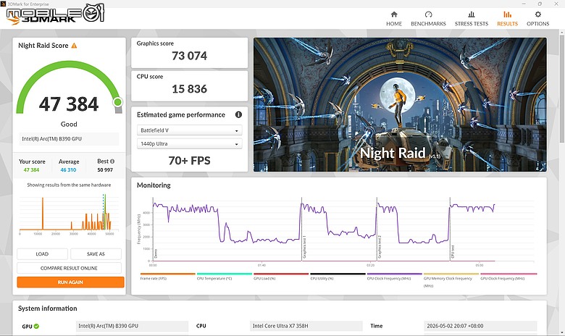565x336 pixels.
Task: Click the Average score 46 310
Action: coord(68,169)
